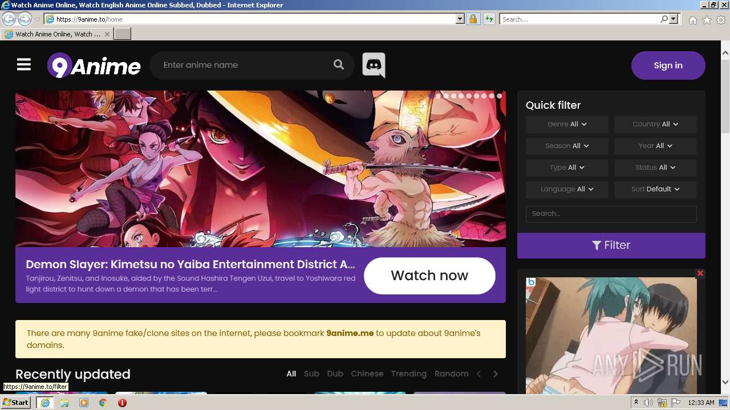Expand the Status filter dropdown
730x410 pixels.
click(x=655, y=167)
